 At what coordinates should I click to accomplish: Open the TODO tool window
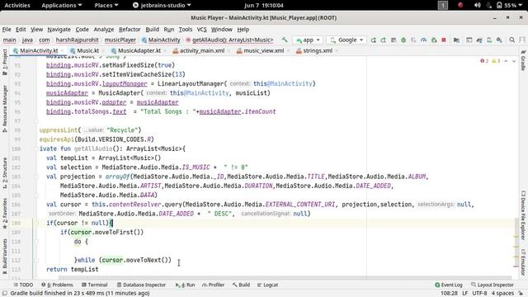pos(23,285)
